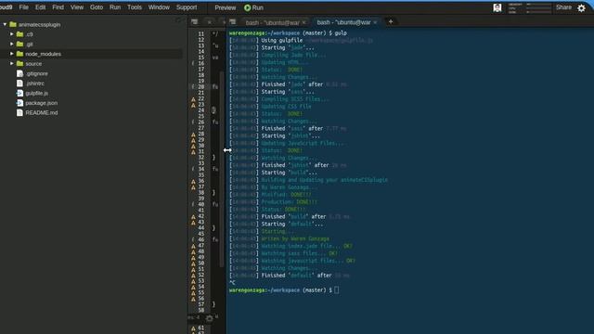Click the Share button
Screen dimensions: 594x334
pos(563,7)
